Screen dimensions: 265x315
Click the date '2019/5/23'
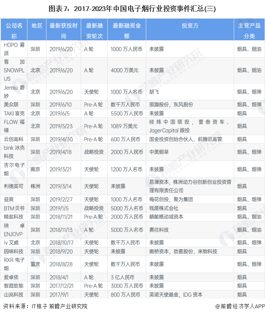tap(61, 126)
